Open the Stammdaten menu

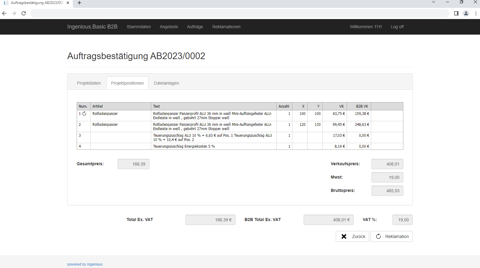tap(138, 27)
